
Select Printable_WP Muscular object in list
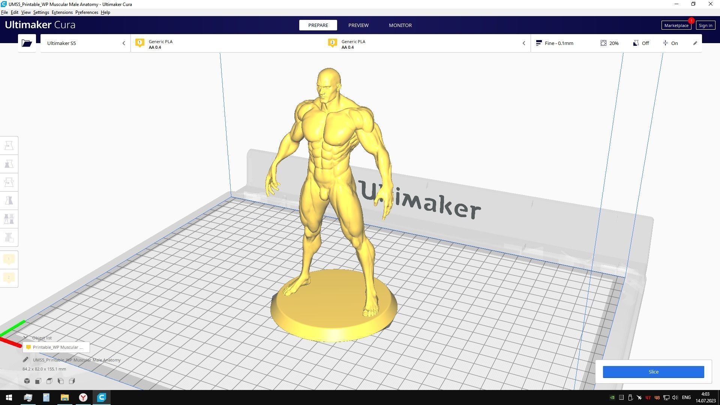pyautogui.click(x=56, y=347)
